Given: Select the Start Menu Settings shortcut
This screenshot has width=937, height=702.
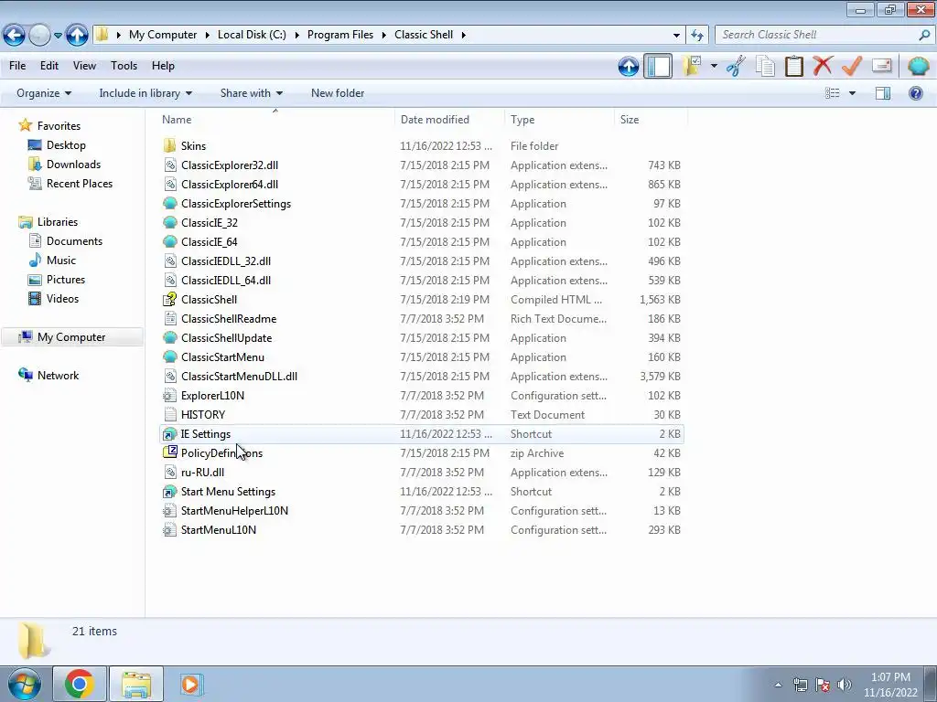Looking at the screenshot, I should [x=421, y=491].
